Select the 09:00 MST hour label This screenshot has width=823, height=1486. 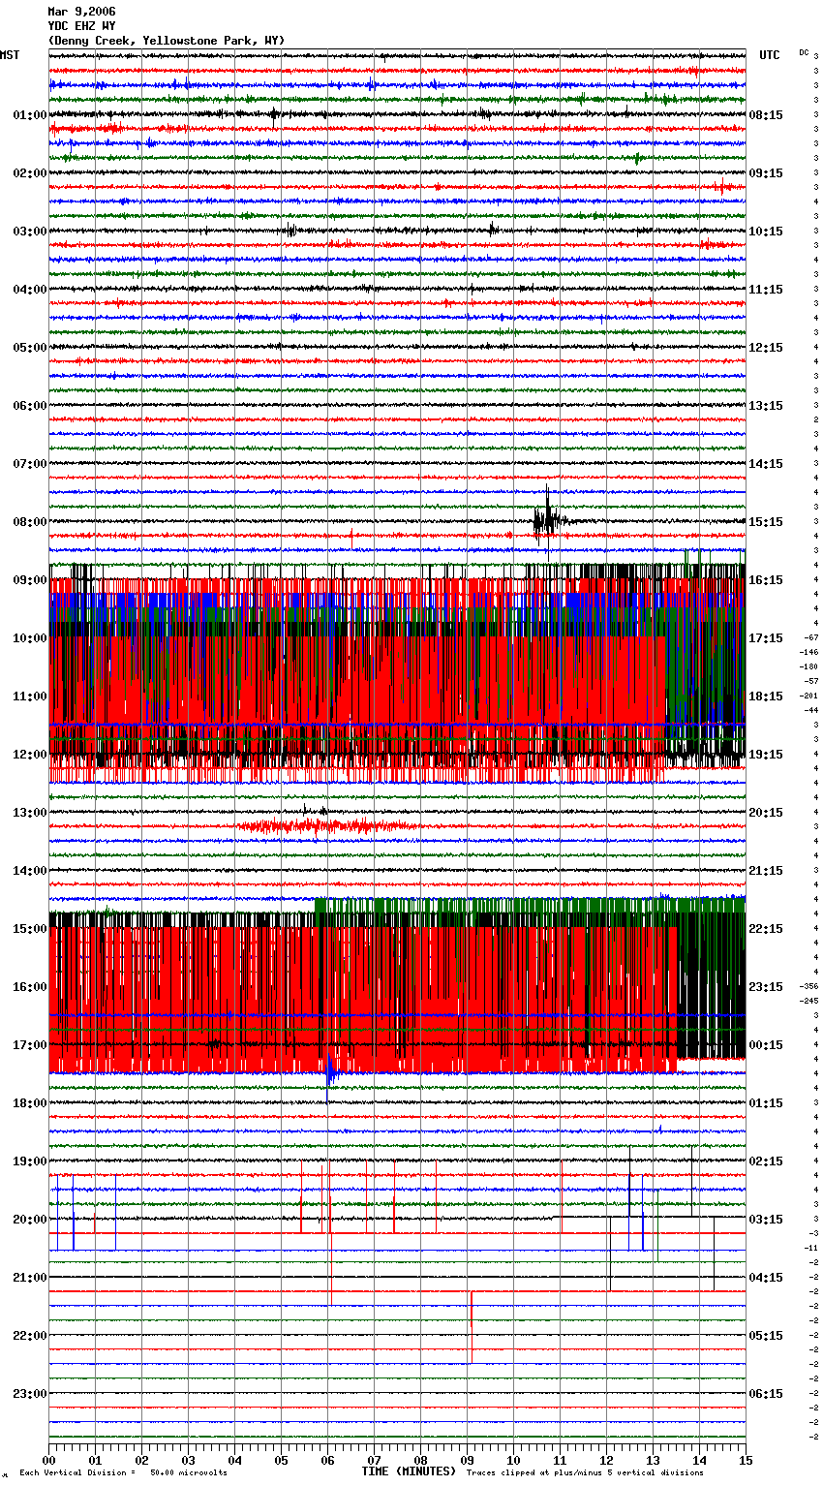[30, 580]
